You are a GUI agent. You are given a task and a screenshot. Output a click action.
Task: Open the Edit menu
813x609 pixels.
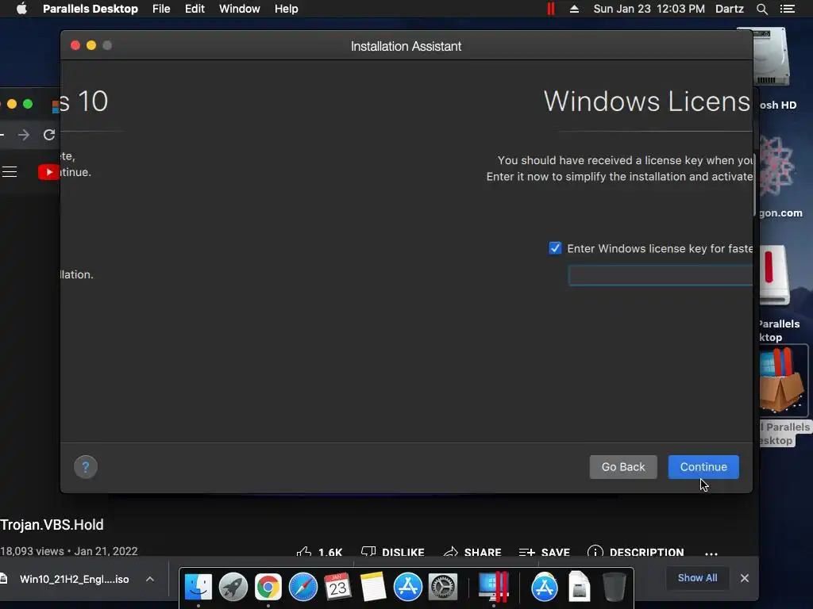point(195,9)
